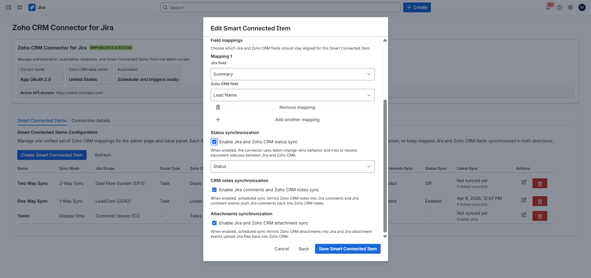Click Add another mapping label
The width and height of the screenshot is (591, 278).
pyautogui.click(x=297, y=120)
